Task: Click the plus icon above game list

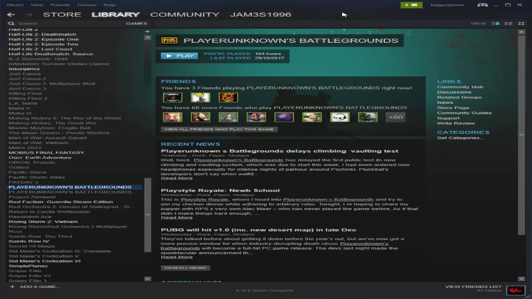Action: pyautogui.click(x=148, y=32)
